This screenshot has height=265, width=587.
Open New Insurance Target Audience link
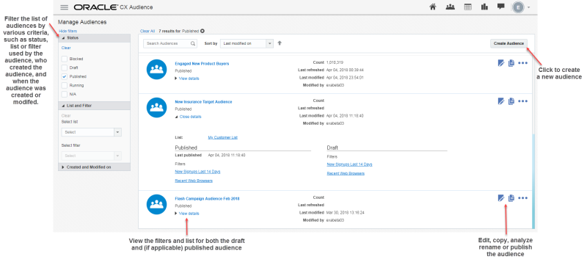[203, 101]
